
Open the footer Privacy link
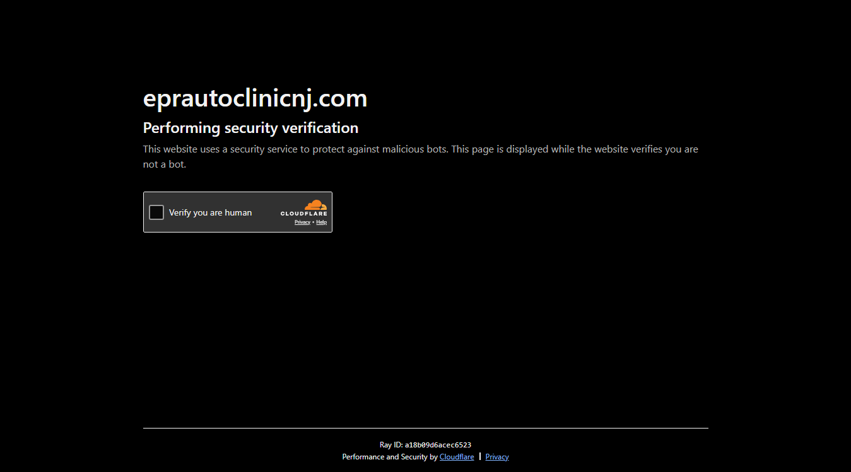(497, 457)
